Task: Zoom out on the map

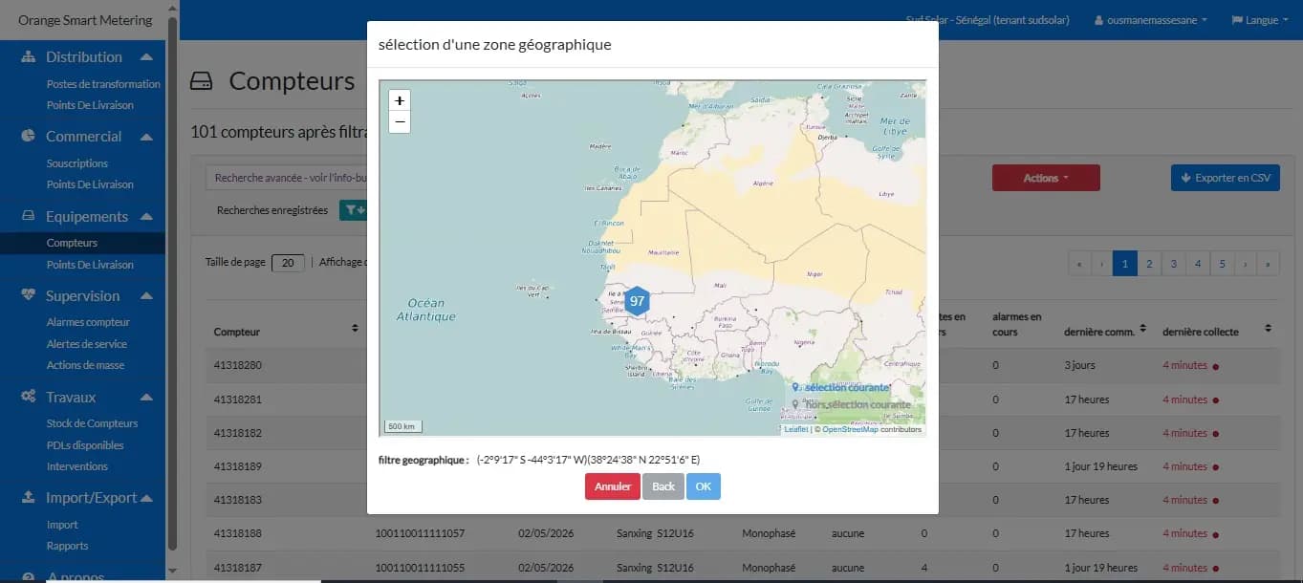Action: click(x=400, y=122)
